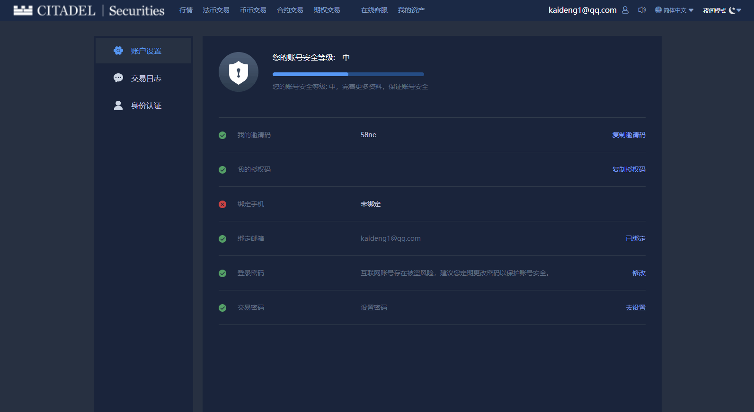The width and height of the screenshot is (754, 412).
Task: Click the 已绑定 email link
Action: (x=636, y=238)
